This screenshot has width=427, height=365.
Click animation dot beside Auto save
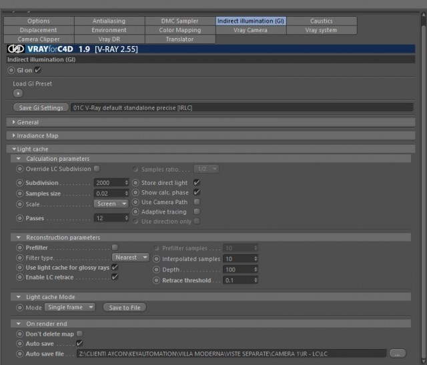tap(19, 344)
